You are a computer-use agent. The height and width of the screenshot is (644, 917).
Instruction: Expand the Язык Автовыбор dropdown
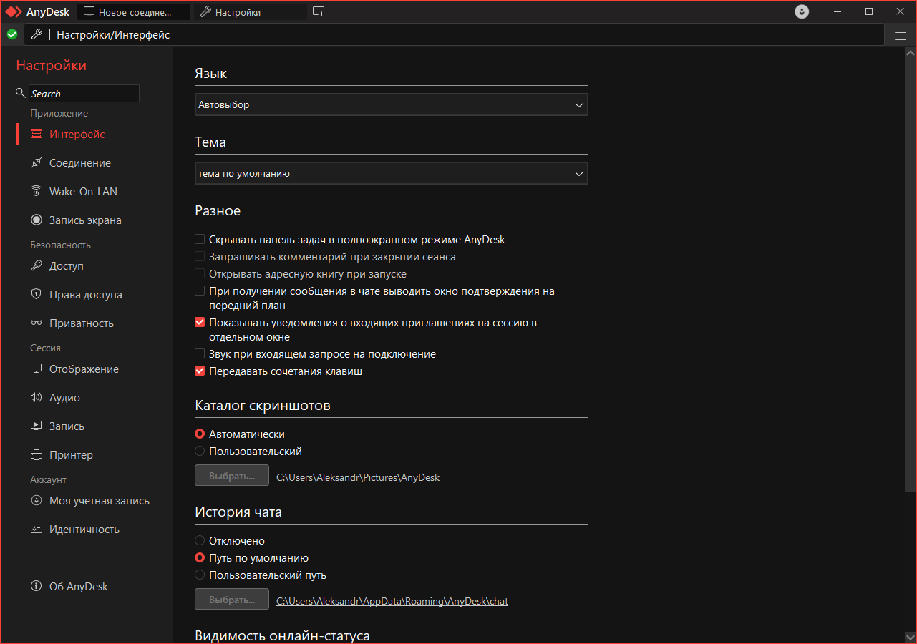391,105
